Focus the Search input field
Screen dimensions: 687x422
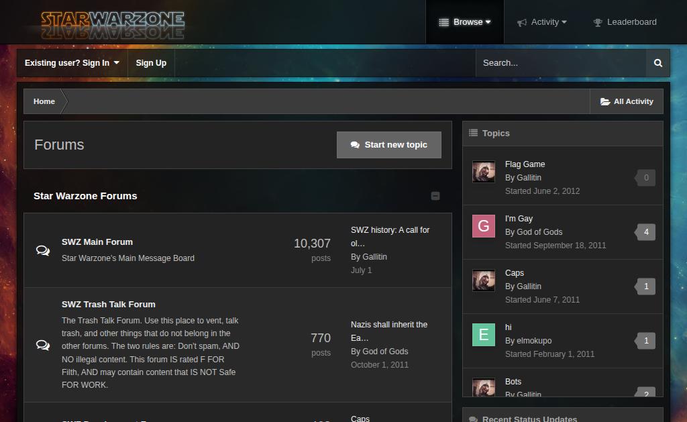[x=561, y=63]
